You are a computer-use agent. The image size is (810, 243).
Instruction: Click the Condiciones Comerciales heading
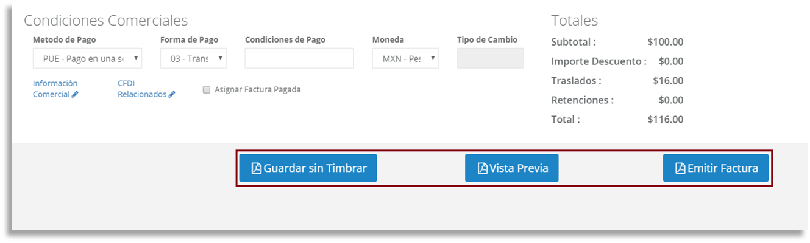(106, 21)
